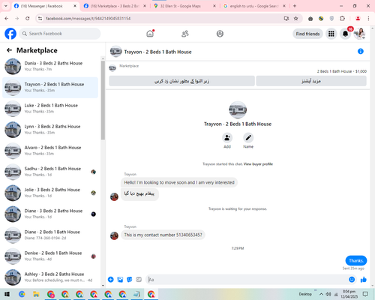Switch to the Marketplace - 3 Beds browser tab

click(115, 6)
